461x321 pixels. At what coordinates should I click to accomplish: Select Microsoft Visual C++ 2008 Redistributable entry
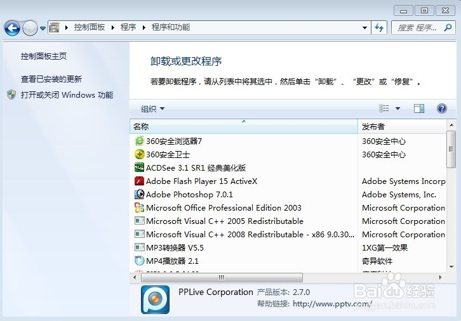pos(250,234)
